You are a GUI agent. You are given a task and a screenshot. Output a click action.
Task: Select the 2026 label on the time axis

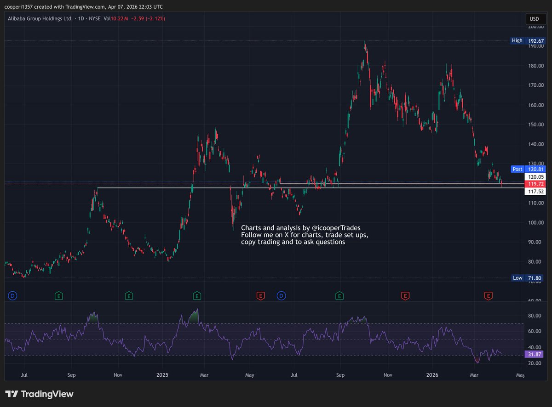point(431,375)
